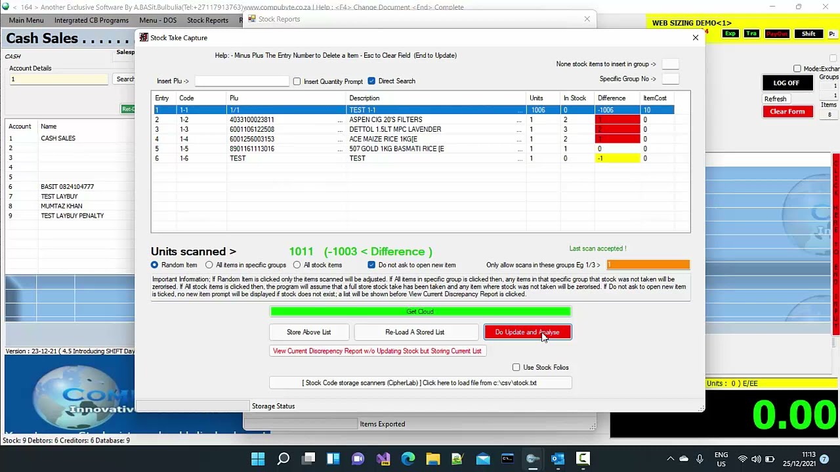
Task: Click the orange allowed-groups field
Action: pos(648,265)
